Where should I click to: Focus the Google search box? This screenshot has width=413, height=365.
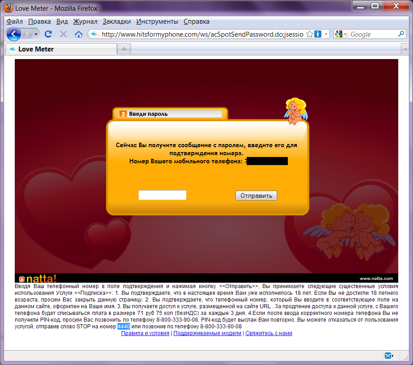pyautogui.click(x=373, y=34)
